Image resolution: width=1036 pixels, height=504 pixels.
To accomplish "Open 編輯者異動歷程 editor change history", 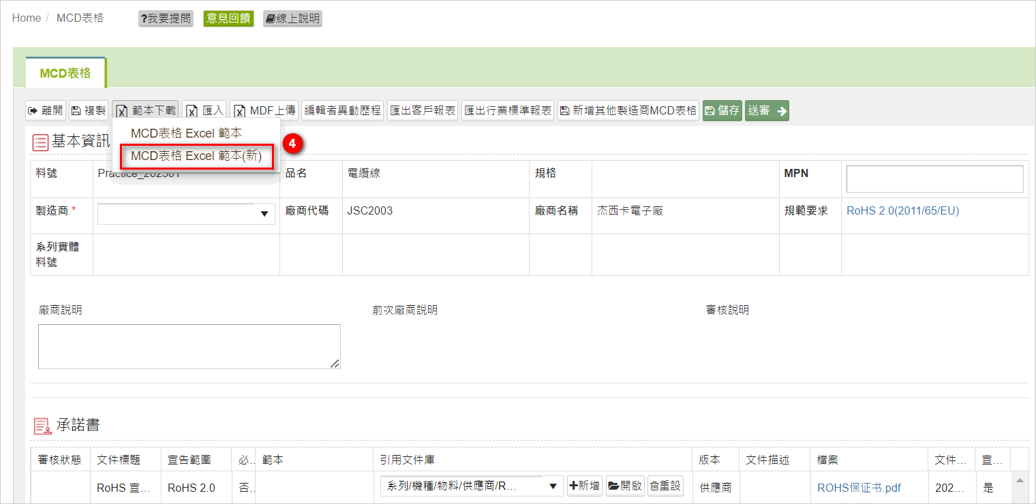I will pos(343,110).
